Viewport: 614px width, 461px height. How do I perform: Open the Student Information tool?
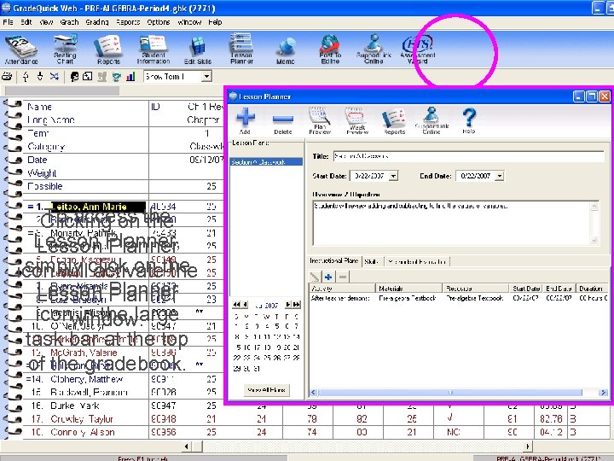pos(153,50)
